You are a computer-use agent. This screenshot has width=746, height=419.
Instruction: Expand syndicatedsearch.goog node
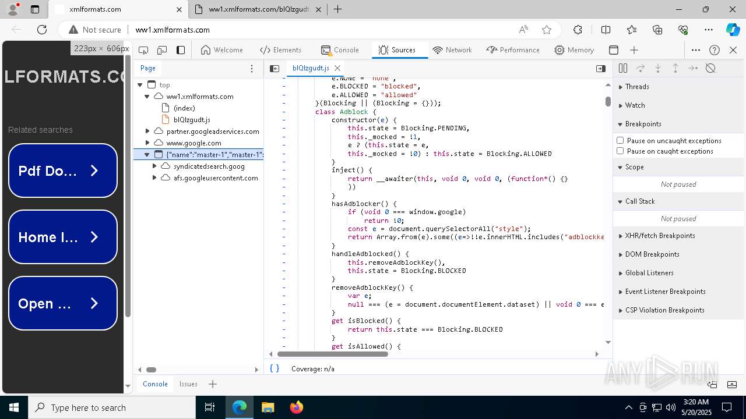tap(154, 166)
